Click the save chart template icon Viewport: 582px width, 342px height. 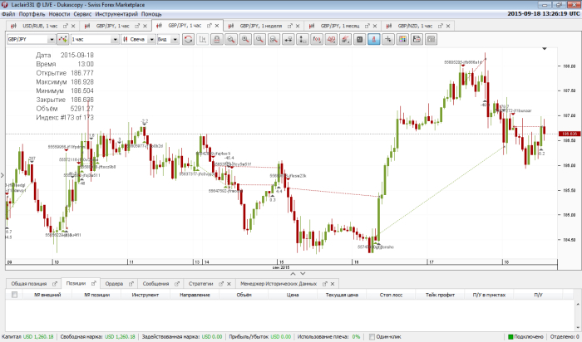click(x=417, y=39)
